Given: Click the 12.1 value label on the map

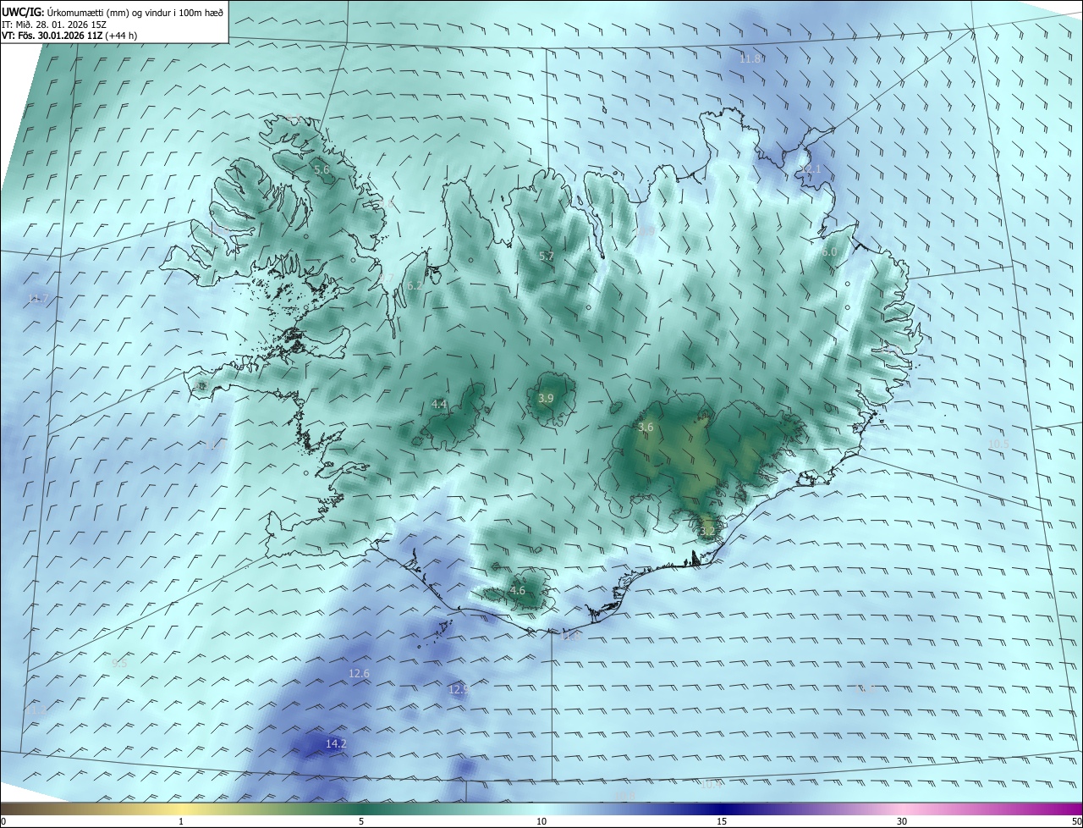Looking at the screenshot, I should pos(811,169).
